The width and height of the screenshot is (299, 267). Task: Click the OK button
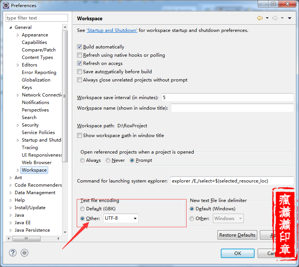point(238,253)
